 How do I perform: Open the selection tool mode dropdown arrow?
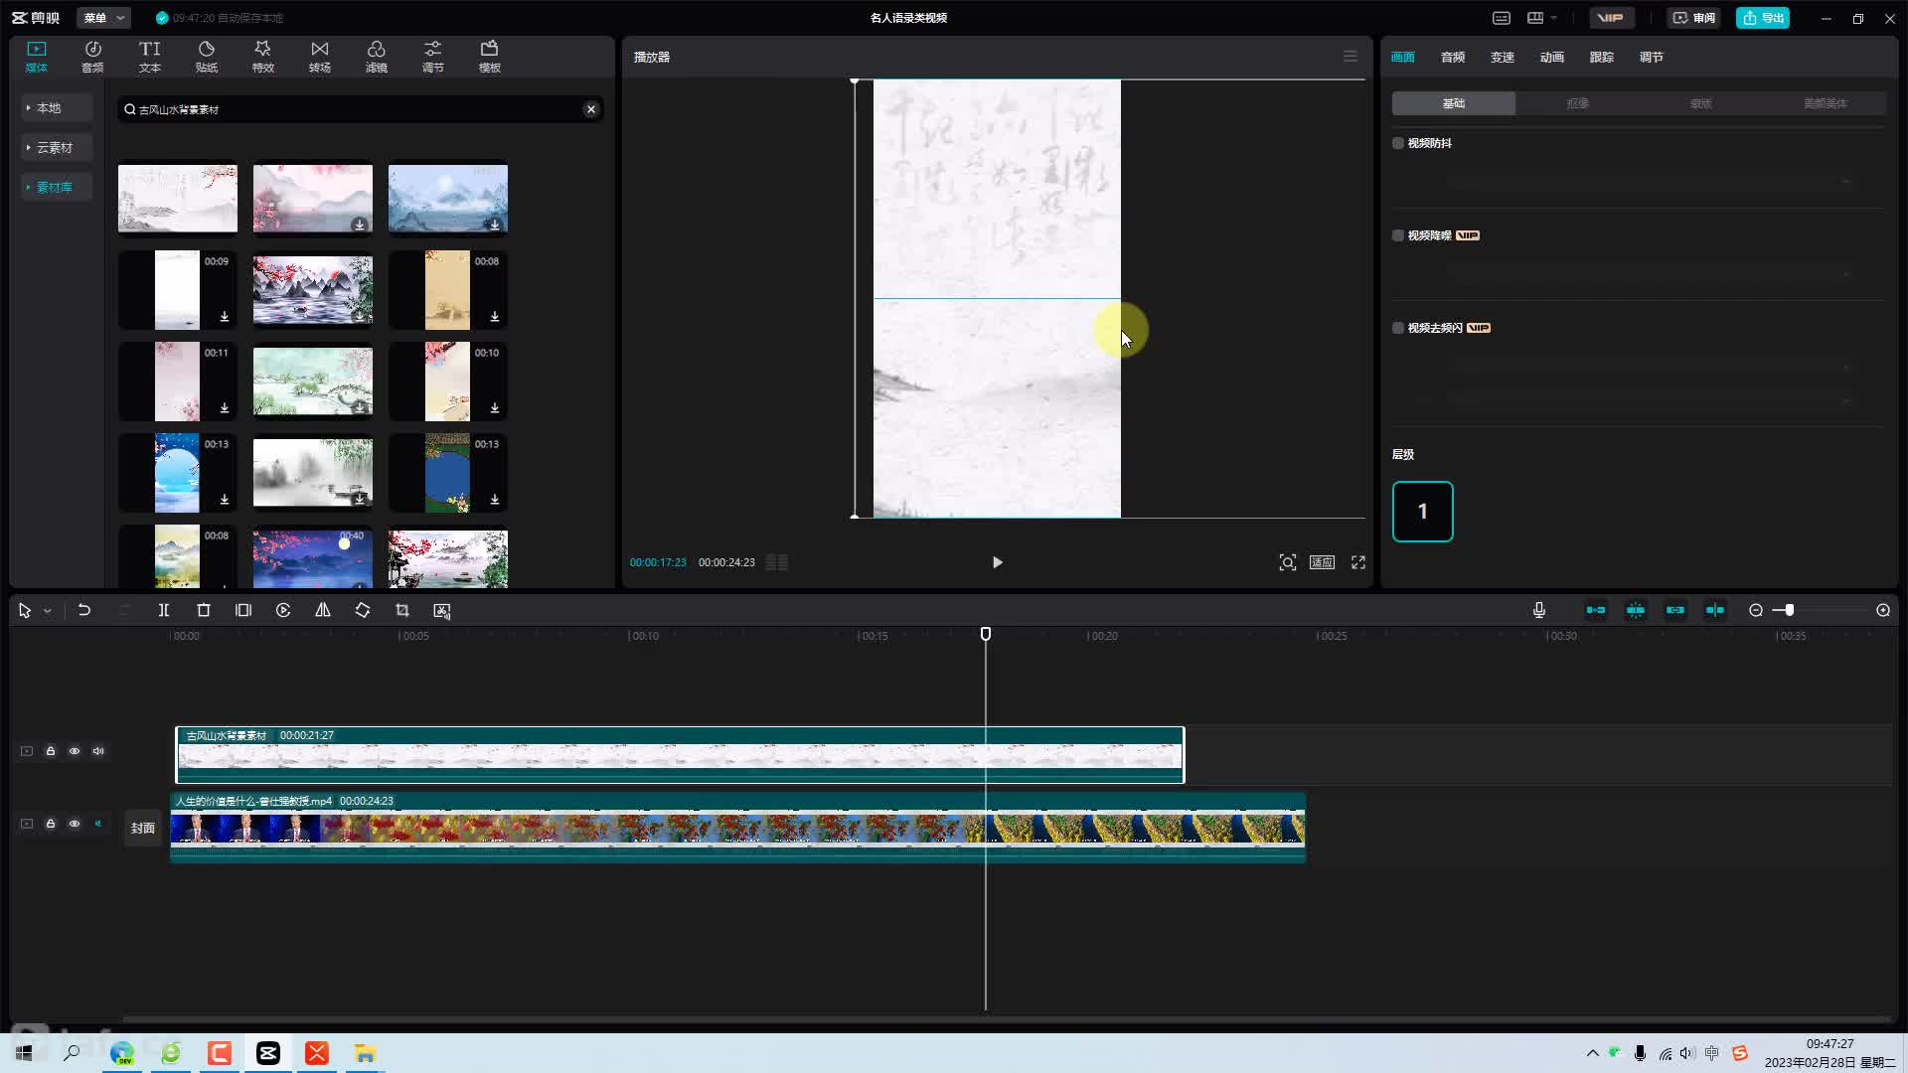click(x=47, y=611)
